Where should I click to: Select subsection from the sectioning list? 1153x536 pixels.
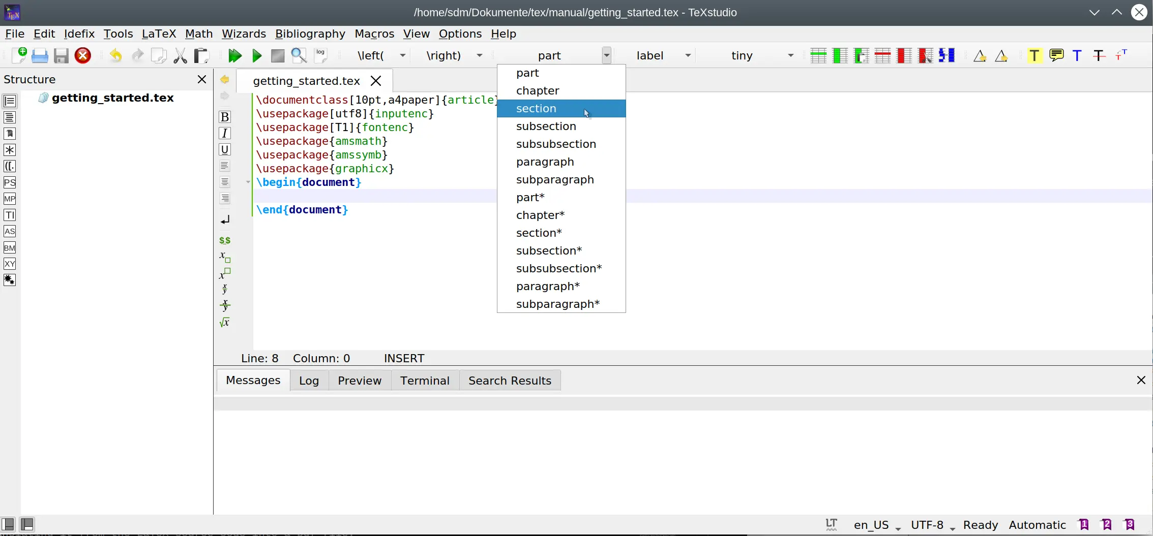[546, 126]
